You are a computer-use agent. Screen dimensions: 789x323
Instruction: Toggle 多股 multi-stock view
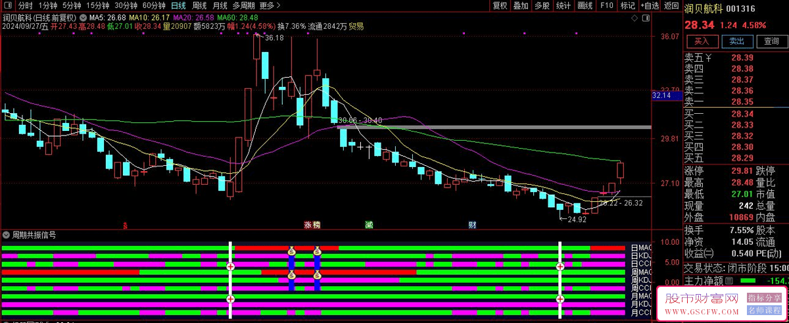coord(542,6)
